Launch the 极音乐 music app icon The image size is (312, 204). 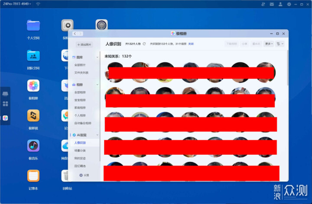click(33, 146)
